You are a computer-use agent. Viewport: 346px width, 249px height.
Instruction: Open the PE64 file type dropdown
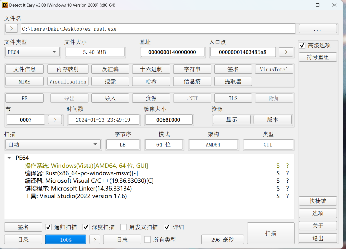pyautogui.click(x=32, y=52)
